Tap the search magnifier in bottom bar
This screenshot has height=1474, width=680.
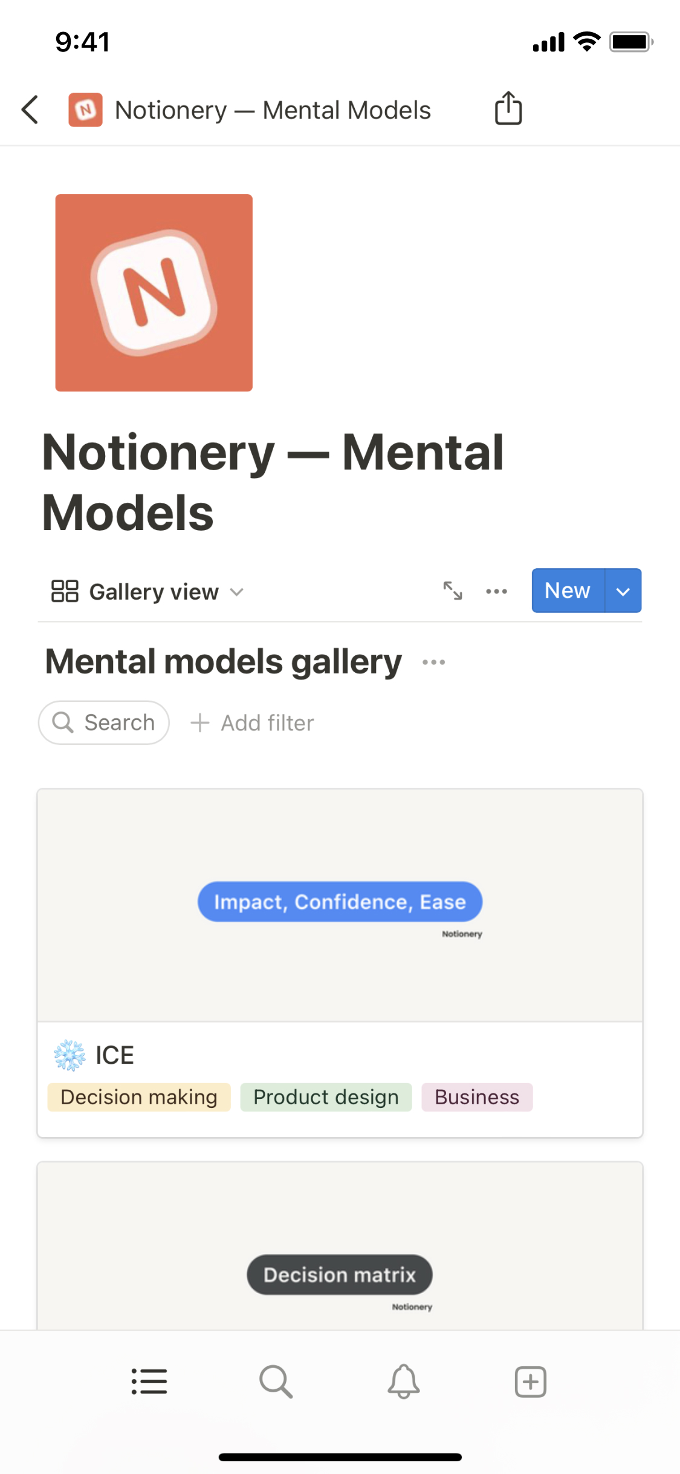coord(276,1381)
